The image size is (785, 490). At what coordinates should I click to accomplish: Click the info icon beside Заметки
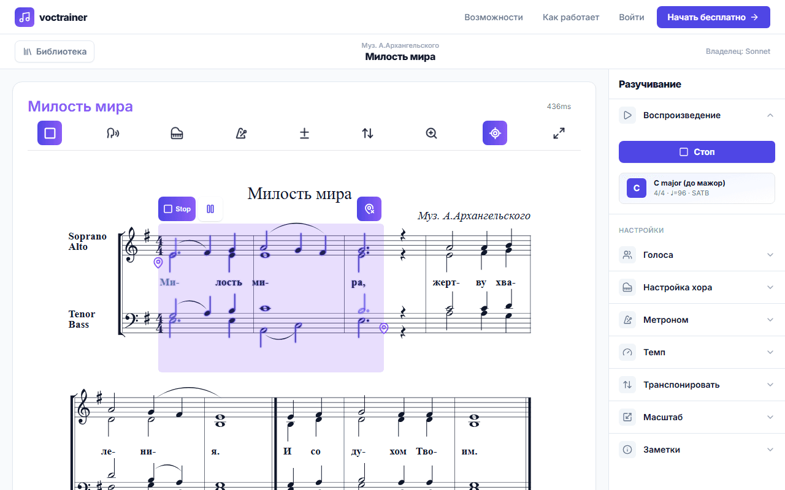(627, 450)
